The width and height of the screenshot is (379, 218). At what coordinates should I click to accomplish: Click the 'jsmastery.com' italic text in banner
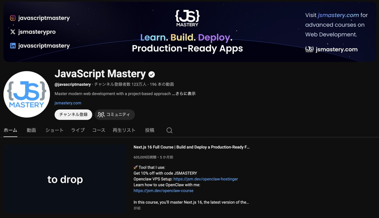(338, 15)
